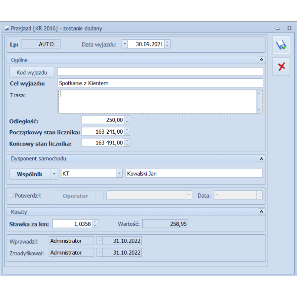Collapse the Dysponent samochodu section
This screenshot has width=297, height=297.
261,159
